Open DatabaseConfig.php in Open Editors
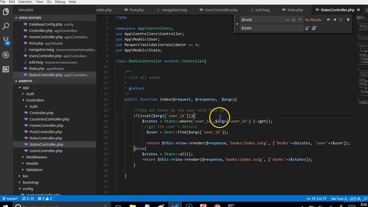Image resolution: width=368 pixels, height=207 pixels. pyautogui.click(x=55, y=24)
